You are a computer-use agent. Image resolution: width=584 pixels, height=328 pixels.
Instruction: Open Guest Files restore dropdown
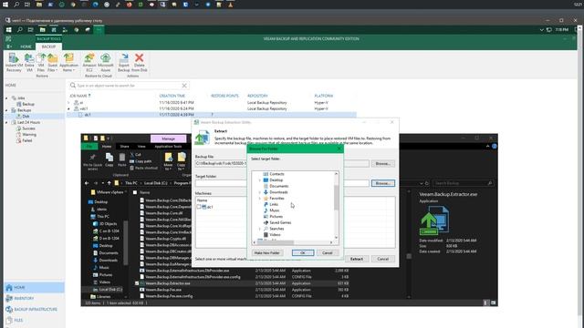(53, 62)
